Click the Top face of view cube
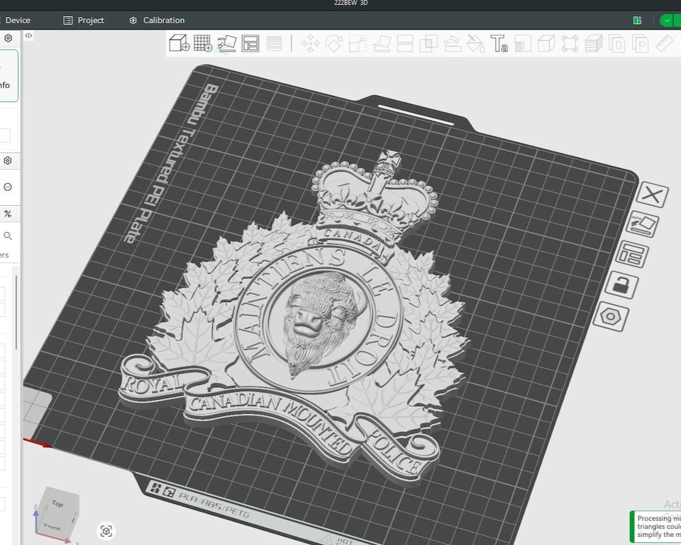This screenshot has height=545, width=681. pyautogui.click(x=57, y=503)
